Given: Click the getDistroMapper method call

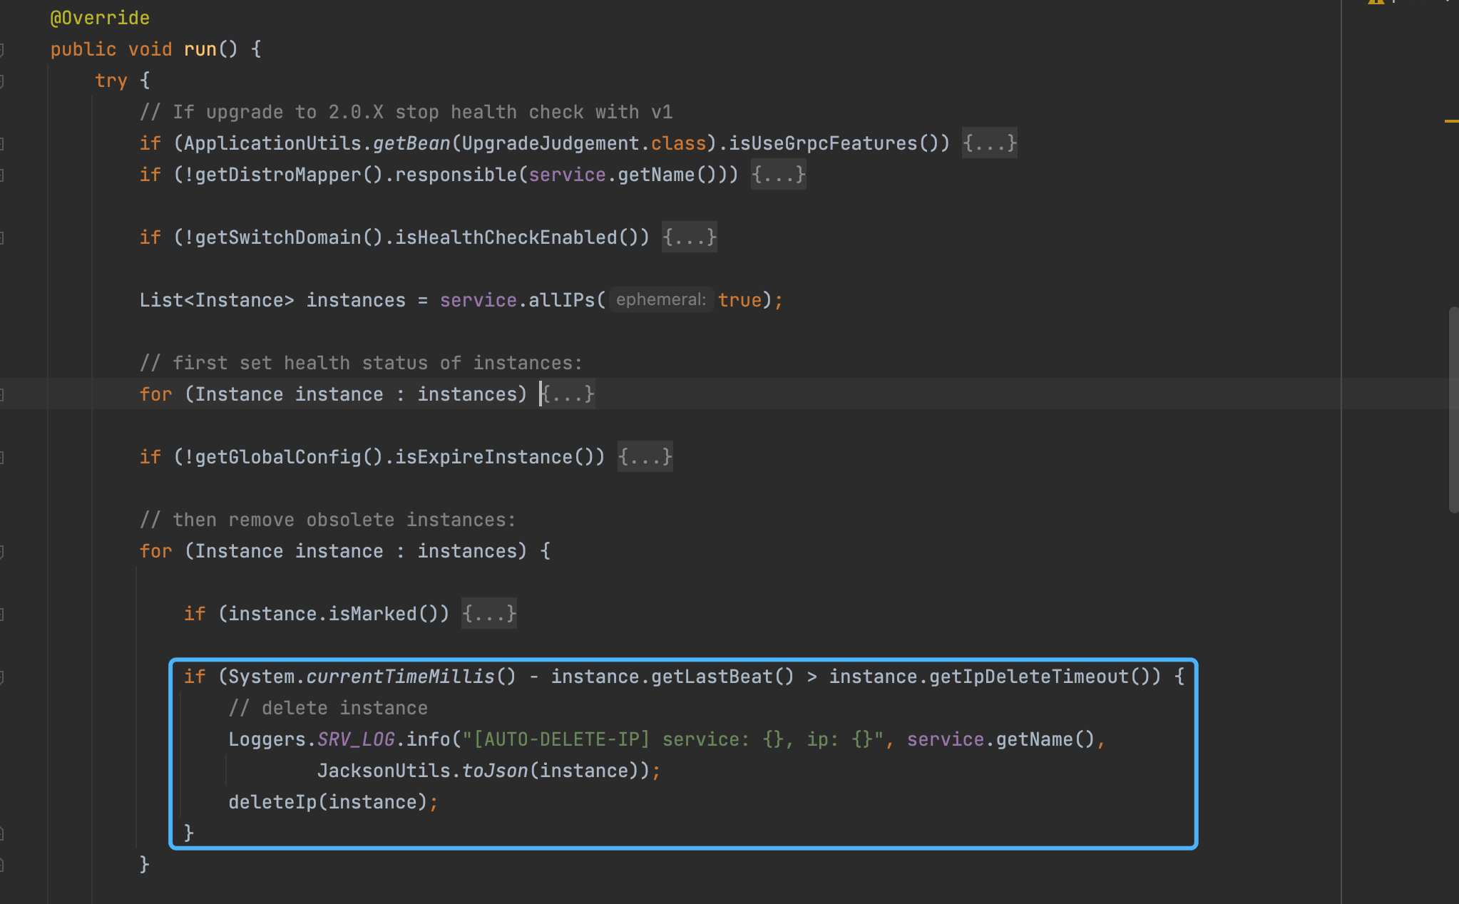Looking at the screenshot, I should pyautogui.click(x=278, y=175).
